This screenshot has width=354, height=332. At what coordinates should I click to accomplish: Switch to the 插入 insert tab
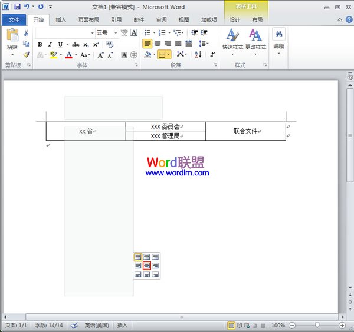tap(61, 20)
